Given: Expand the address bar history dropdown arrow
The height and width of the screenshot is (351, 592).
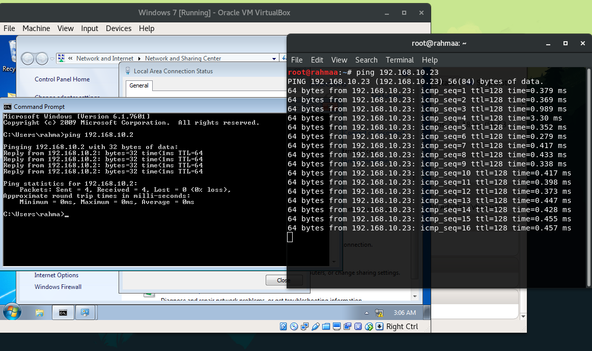Looking at the screenshot, I should click(274, 58).
